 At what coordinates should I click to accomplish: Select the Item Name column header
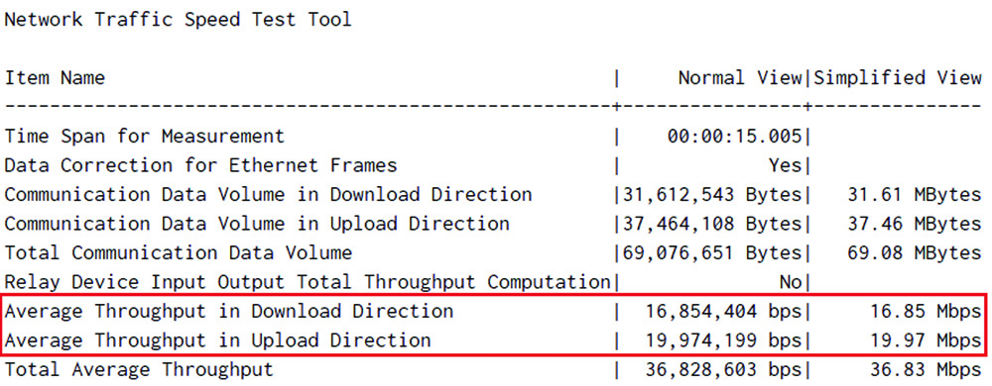point(55,78)
